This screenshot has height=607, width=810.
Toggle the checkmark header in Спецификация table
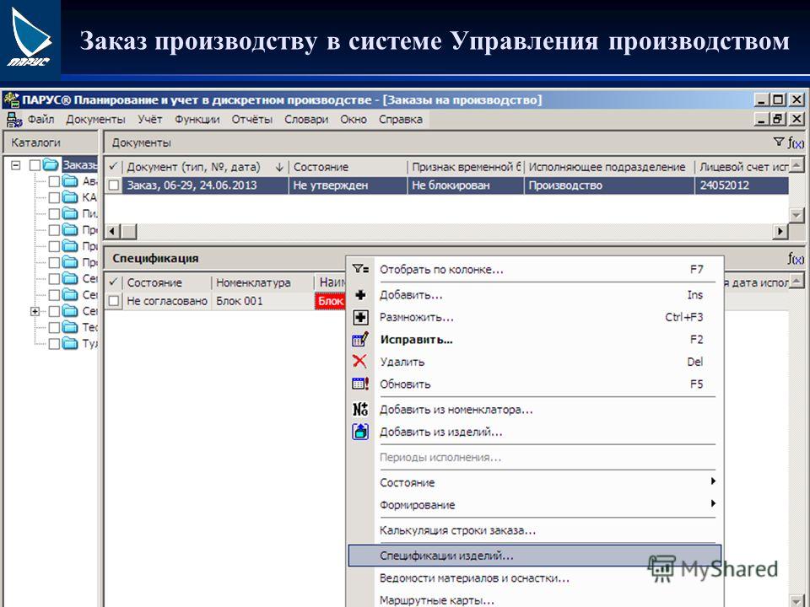[x=113, y=282]
